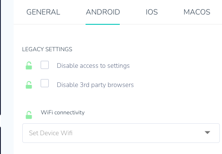
Task: Click the teal underline beneath the ANDROID tab
Action: pyautogui.click(x=103, y=24)
